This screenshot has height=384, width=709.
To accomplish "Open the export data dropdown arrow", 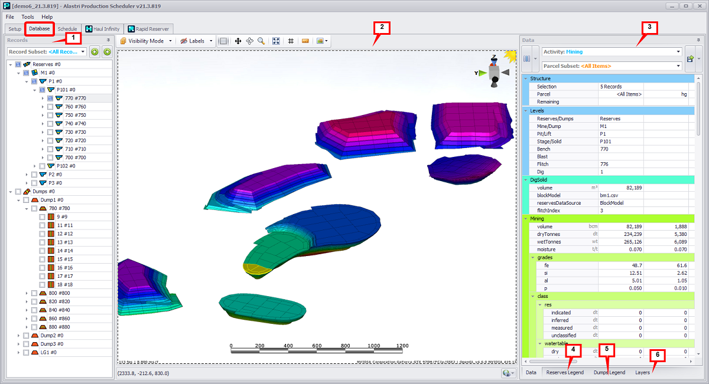I will (x=698, y=59).
